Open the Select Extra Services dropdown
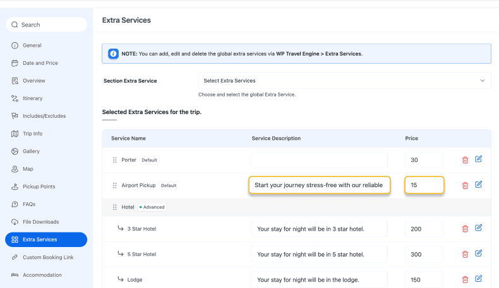 pos(341,81)
